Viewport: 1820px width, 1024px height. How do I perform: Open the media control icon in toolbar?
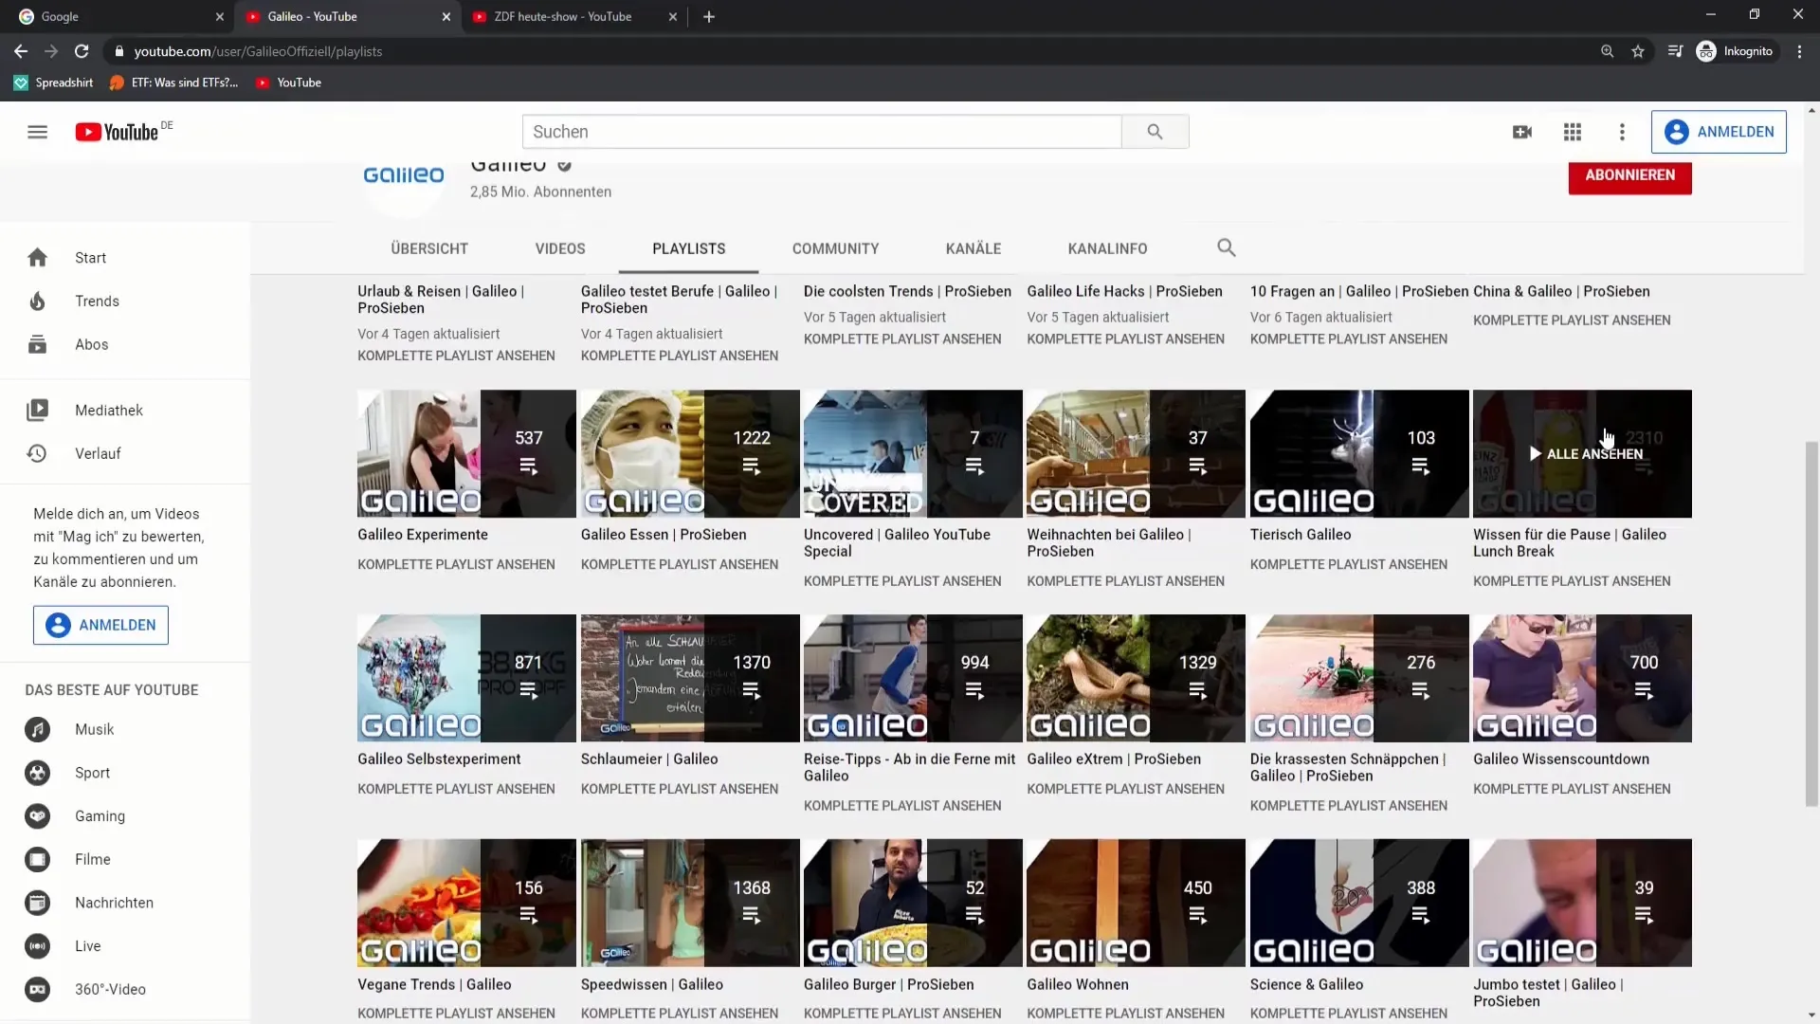coord(1675,51)
